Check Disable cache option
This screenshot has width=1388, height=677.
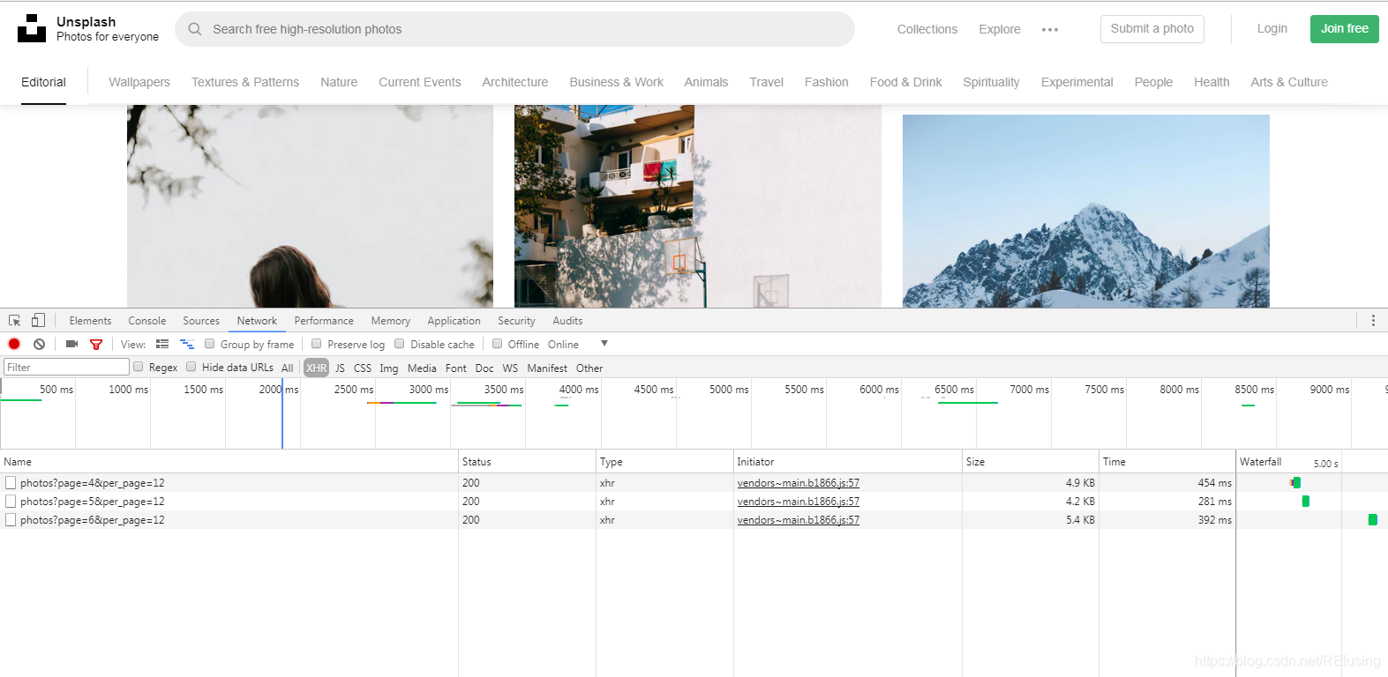[400, 344]
